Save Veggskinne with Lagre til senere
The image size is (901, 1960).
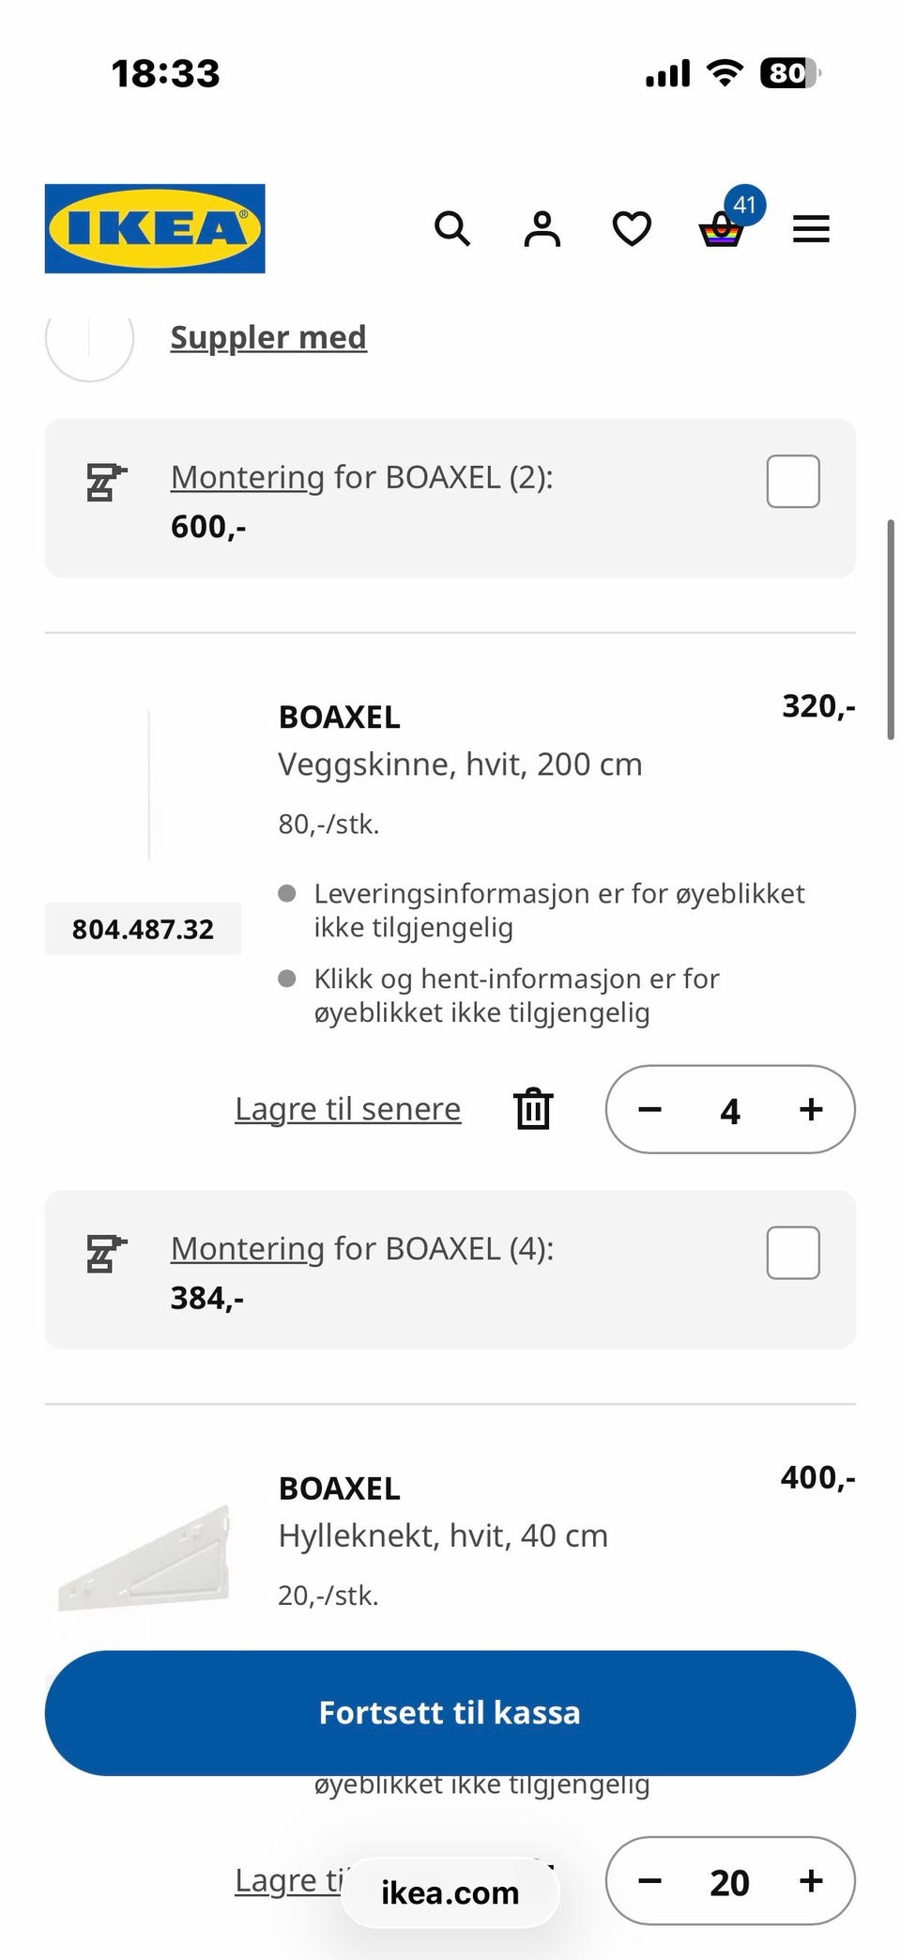(x=348, y=1109)
